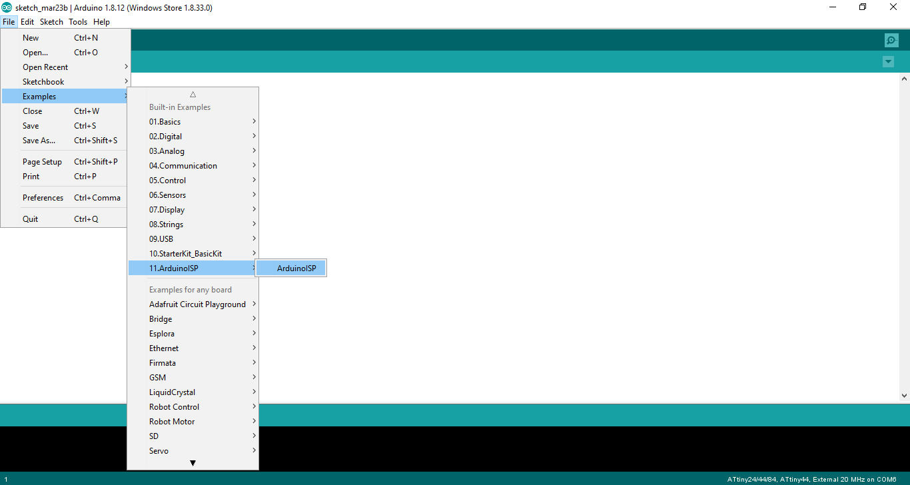Viewport: 910px width, 485px height.
Task: Choose Close from File menu
Action: [65, 111]
